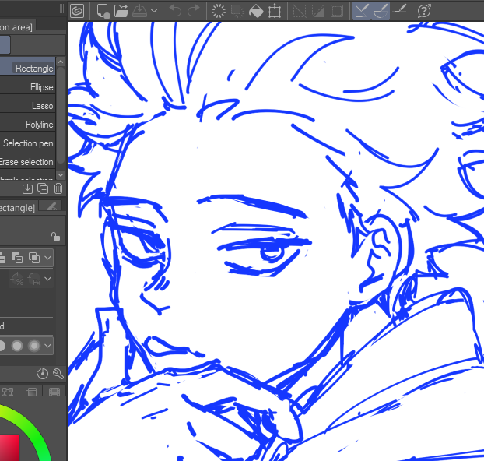Click the aspect ratio percent icon

coord(17,279)
